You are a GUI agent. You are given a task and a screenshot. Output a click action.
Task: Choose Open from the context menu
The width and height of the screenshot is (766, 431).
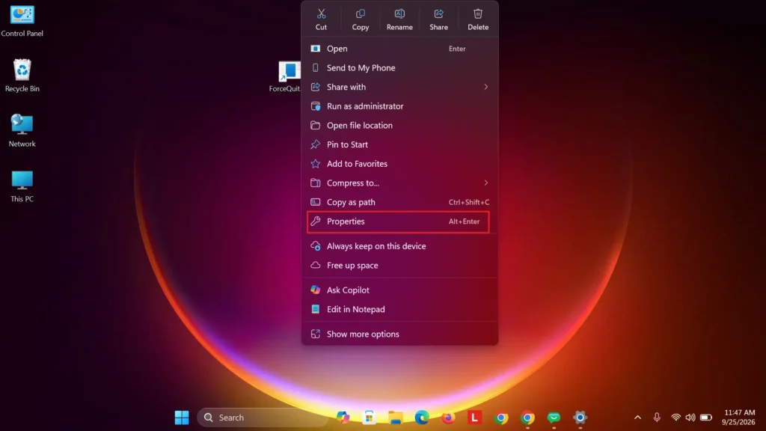pos(399,49)
